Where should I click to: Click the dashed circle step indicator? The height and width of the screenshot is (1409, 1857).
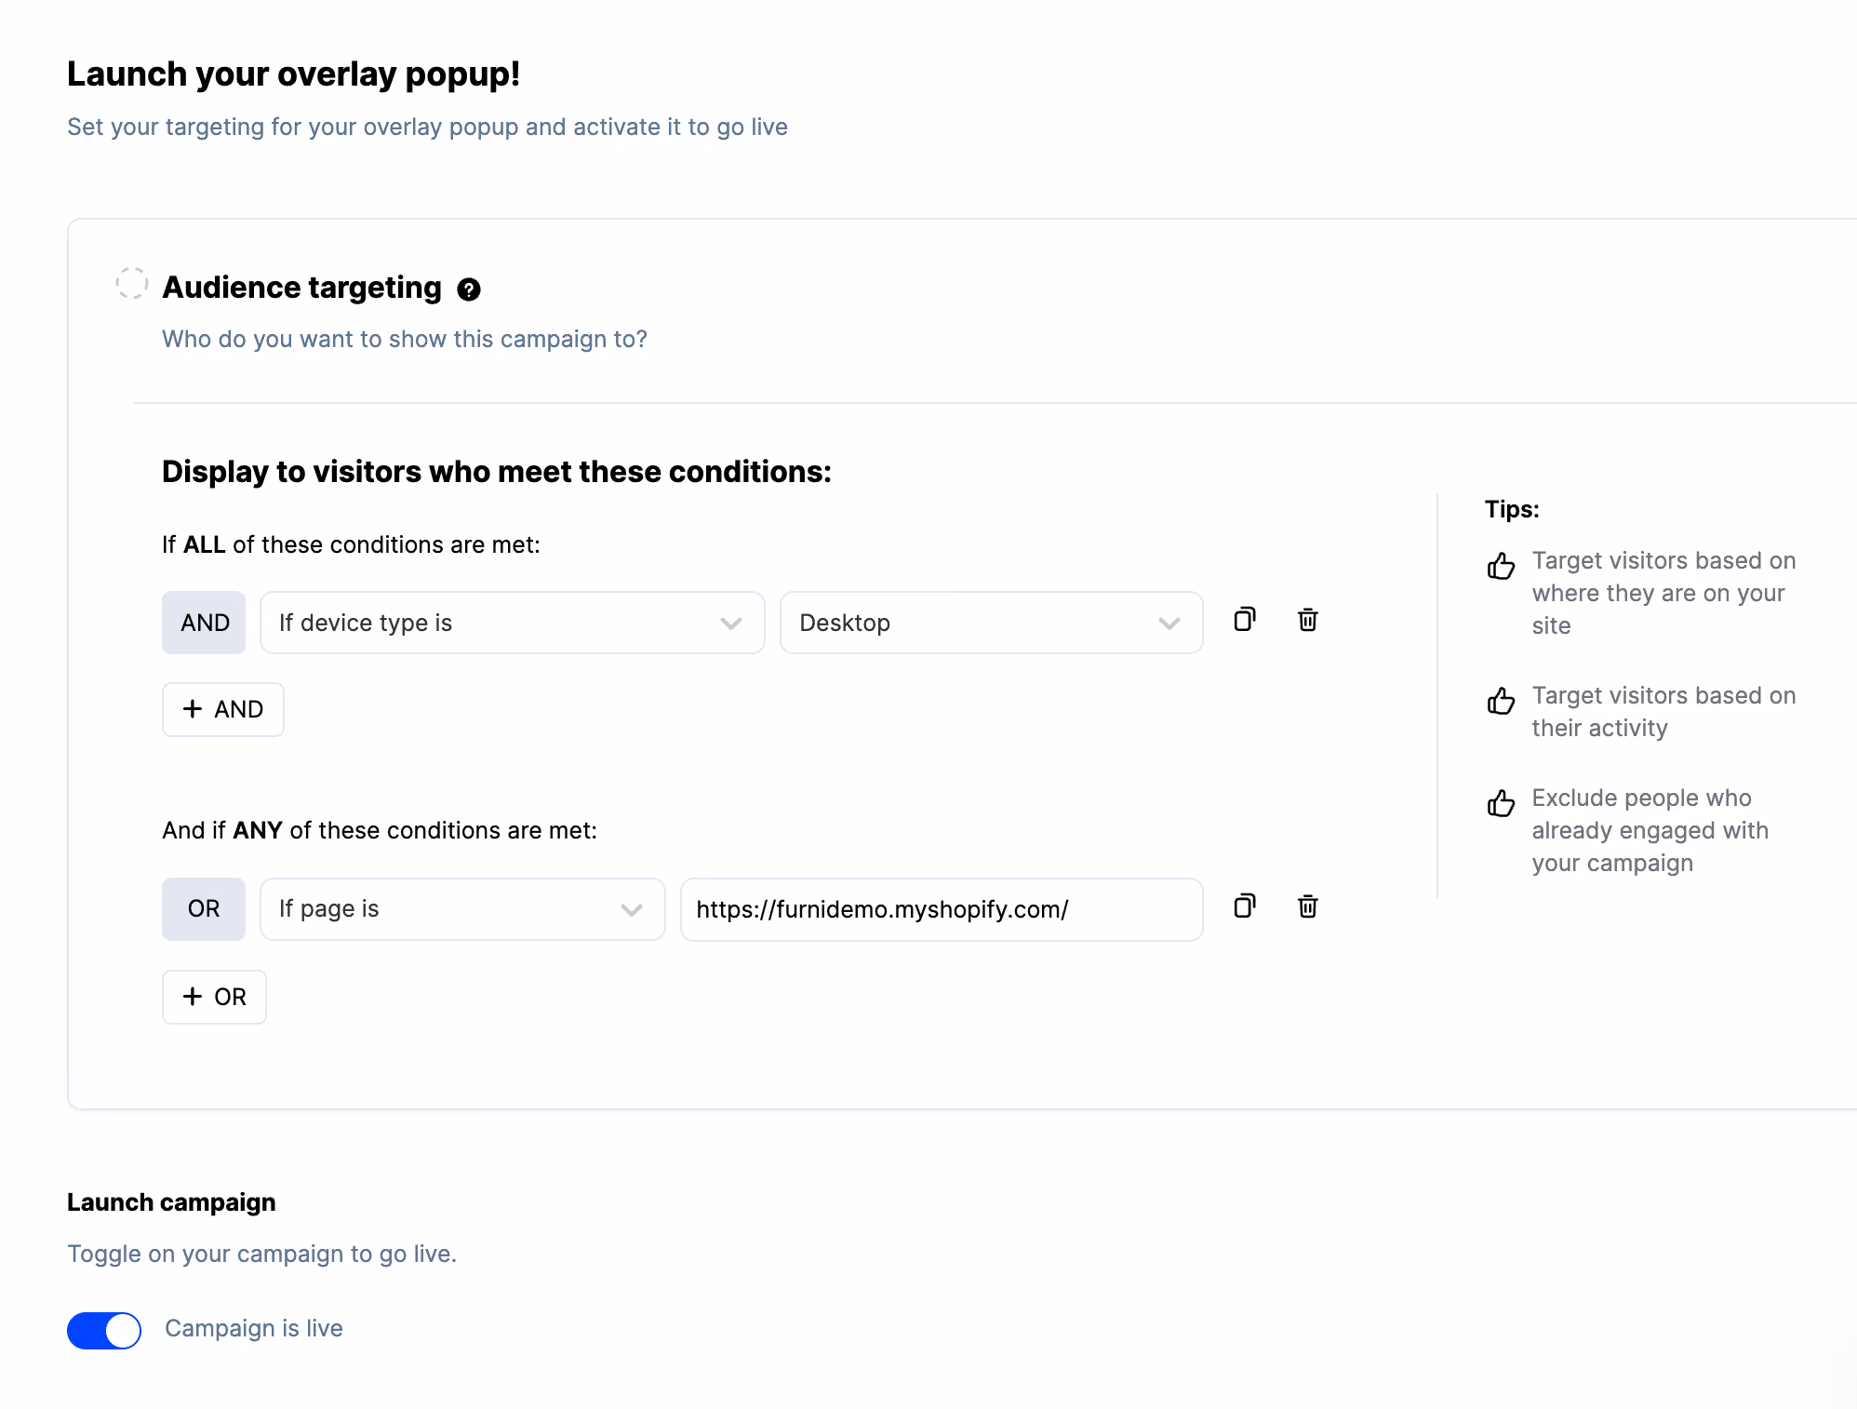[x=131, y=283]
